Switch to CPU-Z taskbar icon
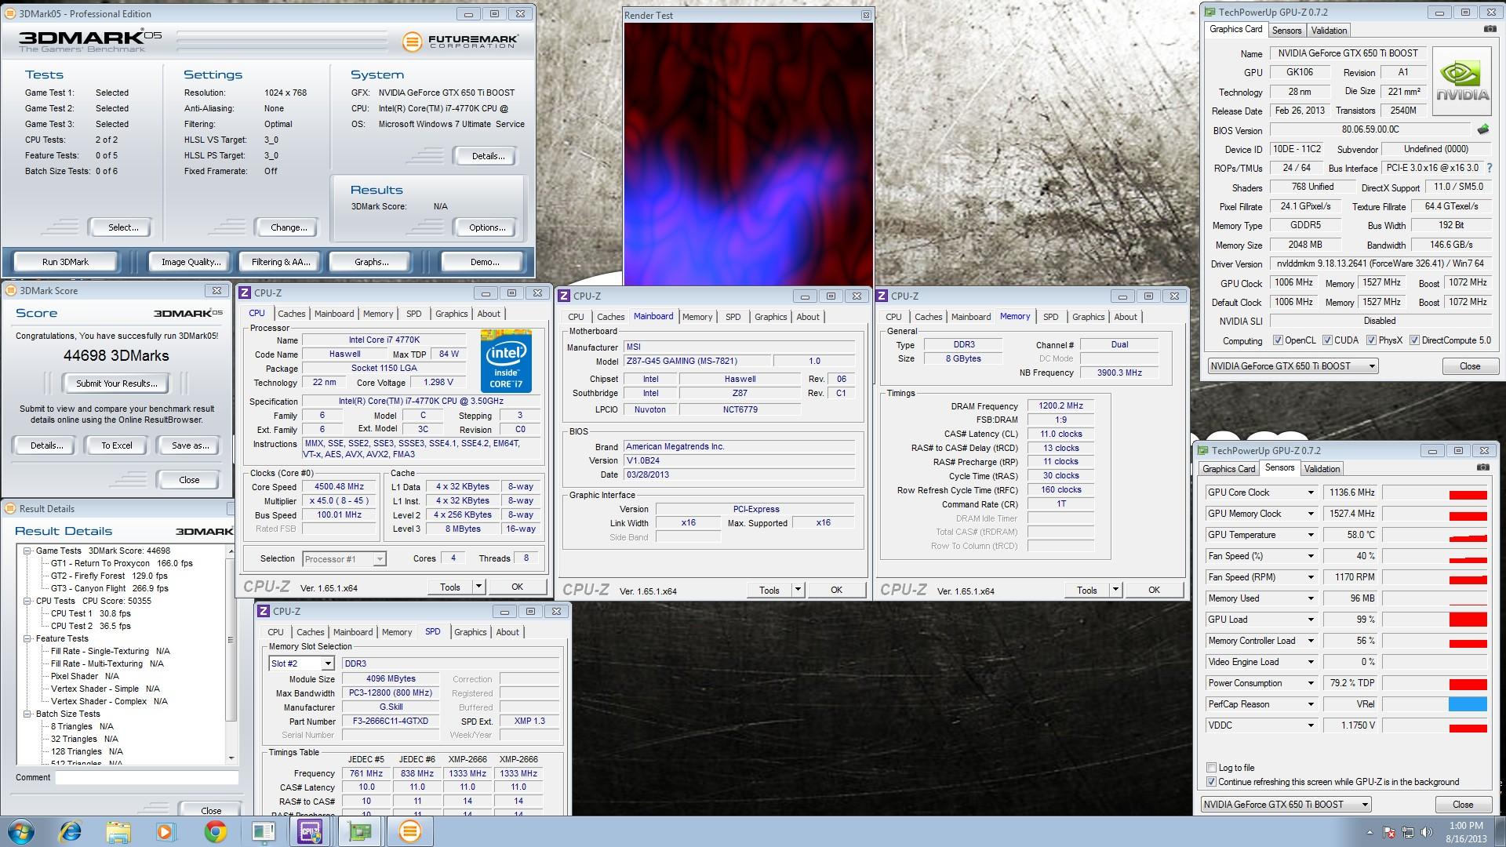The height and width of the screenshot is (847, 1506). (x=311, y=831)
